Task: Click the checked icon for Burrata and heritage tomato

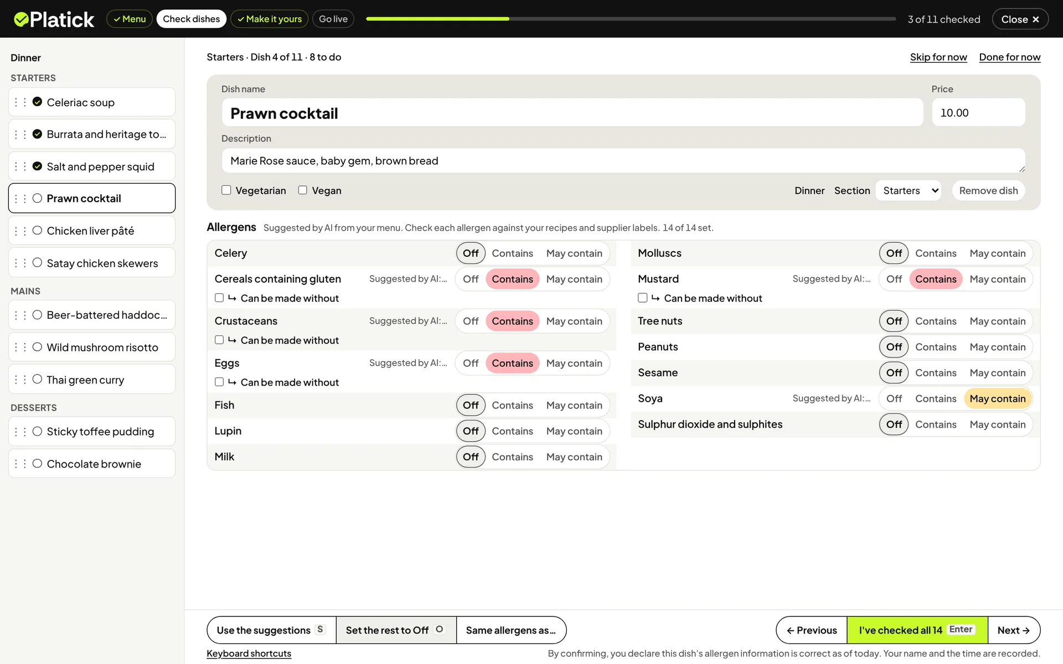Action: coord(37,134)
